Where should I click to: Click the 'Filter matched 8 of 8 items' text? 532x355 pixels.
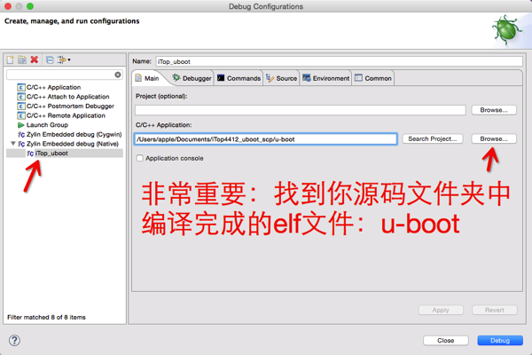46,318
